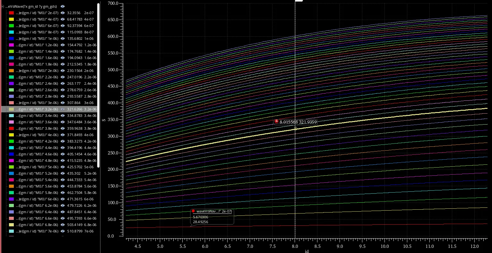Click the value 32.3556 in the legend
The height and width of the screenshot is (253, 492).
74,13
